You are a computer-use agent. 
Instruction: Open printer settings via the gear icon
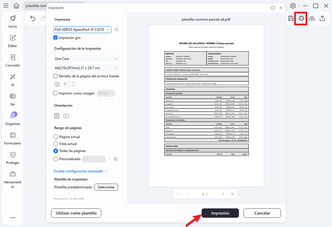pos(116,29)
